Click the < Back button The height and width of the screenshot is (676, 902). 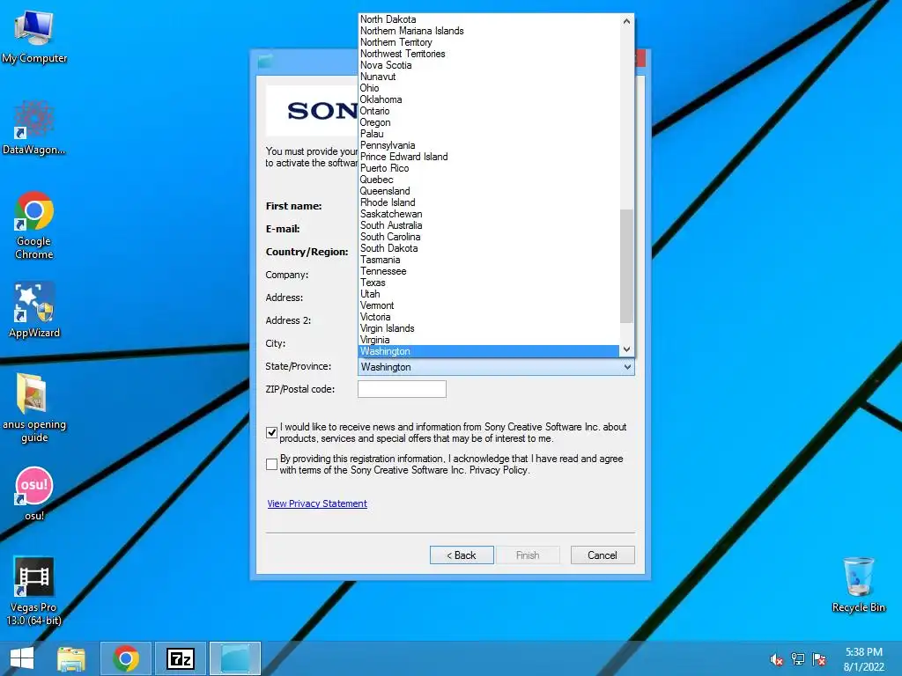click(462, 555)
